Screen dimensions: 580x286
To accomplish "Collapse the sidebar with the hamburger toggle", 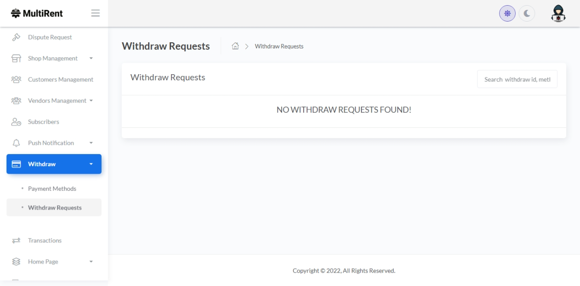I will (95, 13).
